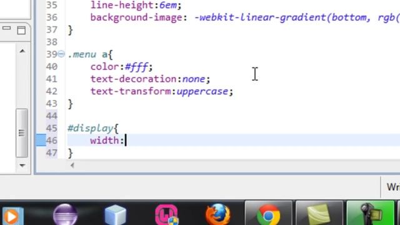Click the editor horizontal scroll left arrow
Viewport: 400px width, 225px height.
(72, 166)
